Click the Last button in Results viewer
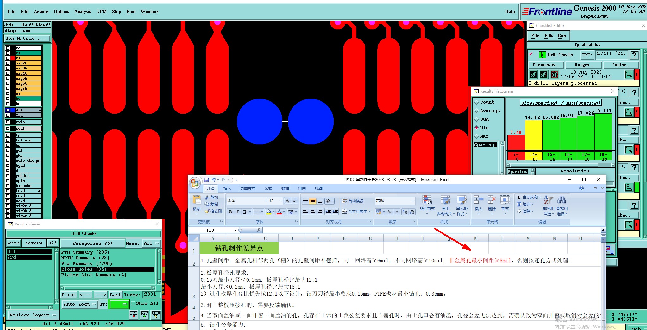 (x=116, y=295)
